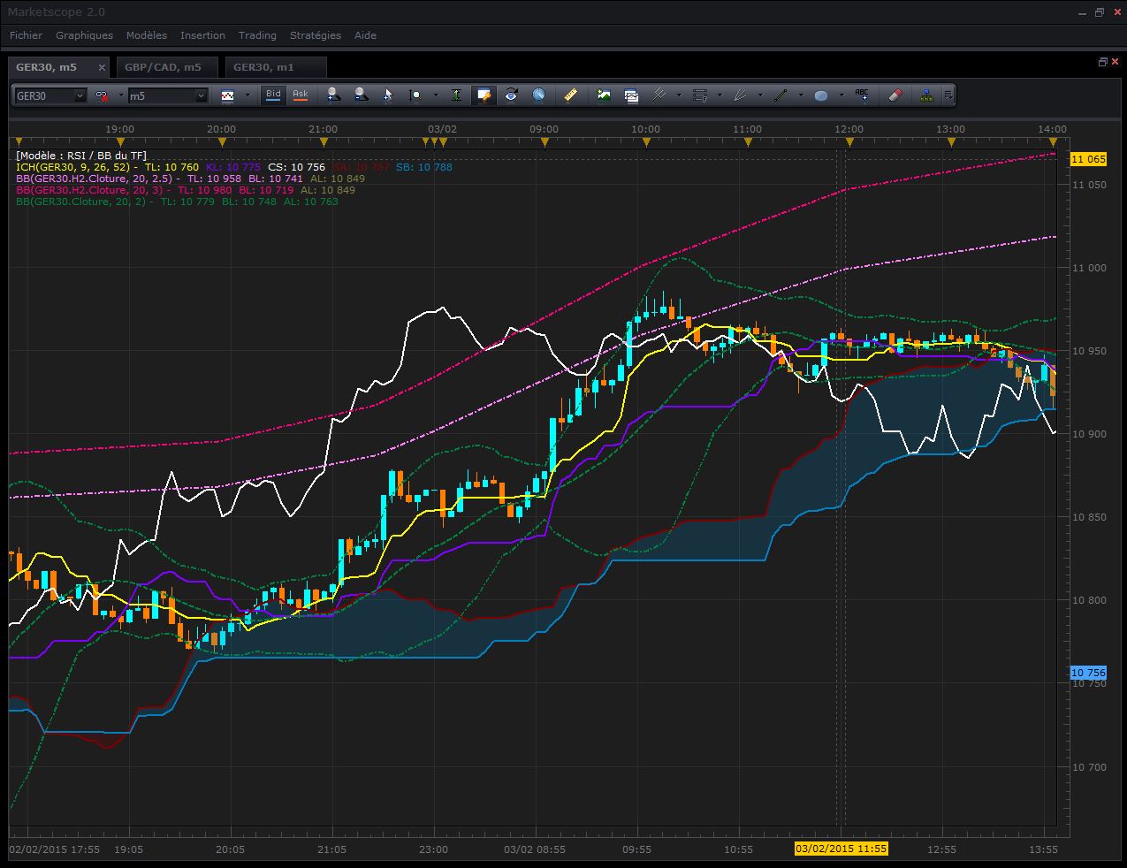Open the Graphiques menu
Image resolution: width=1127 pixels, height=868 pixels.
[84, 35]
